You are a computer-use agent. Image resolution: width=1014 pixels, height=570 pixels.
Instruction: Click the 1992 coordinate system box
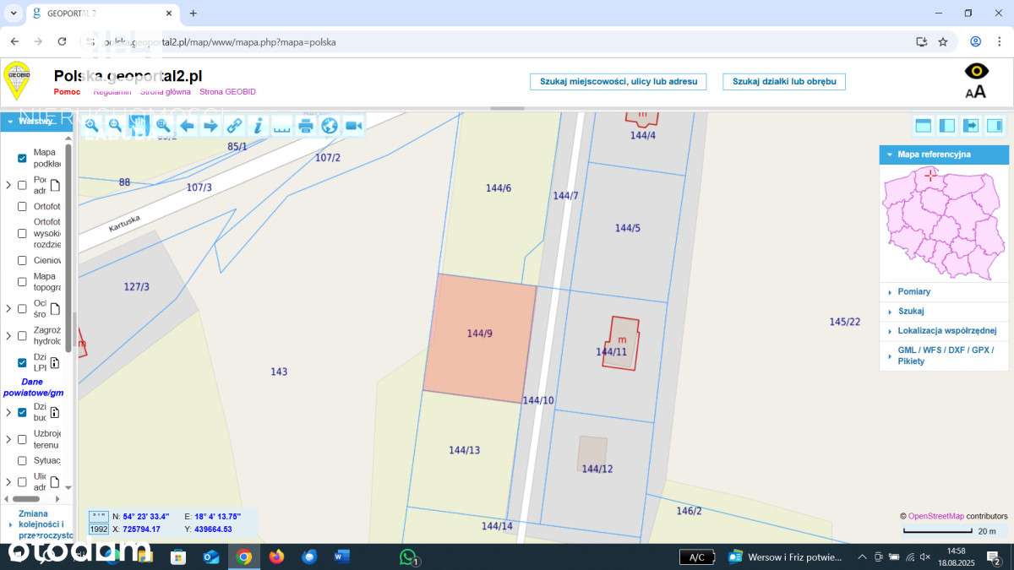(x=99, y=529)
